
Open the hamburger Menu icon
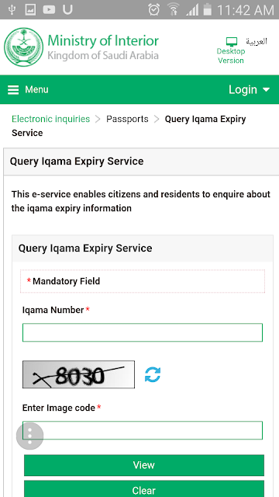(x=13, y=90)
